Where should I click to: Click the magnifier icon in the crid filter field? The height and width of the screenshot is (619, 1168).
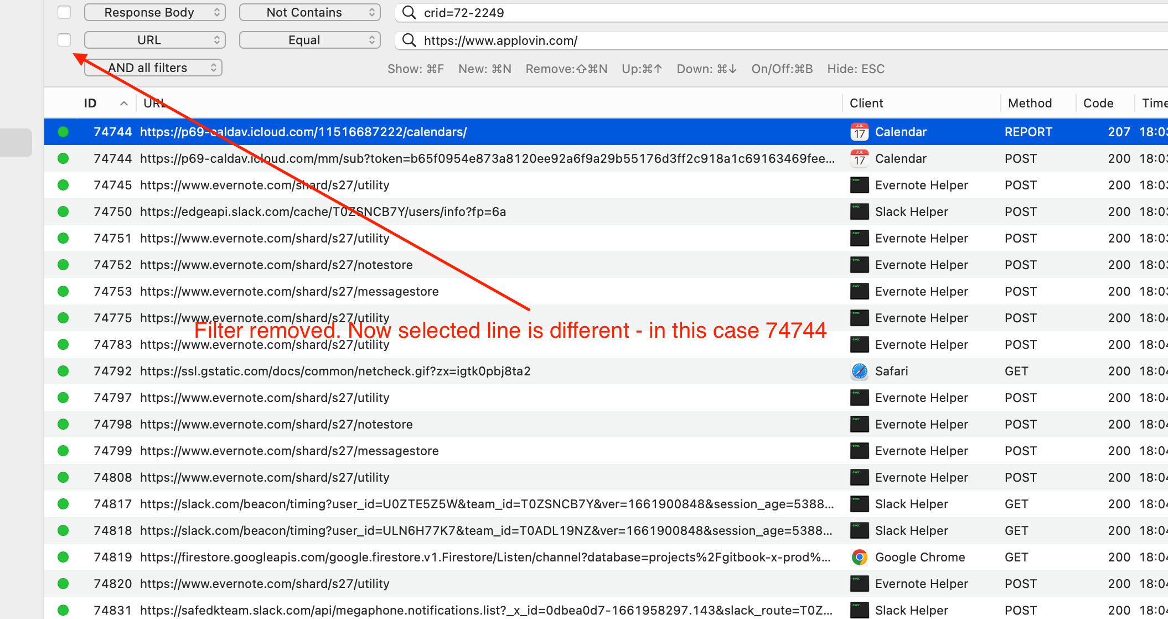click(x=409, y=12)
